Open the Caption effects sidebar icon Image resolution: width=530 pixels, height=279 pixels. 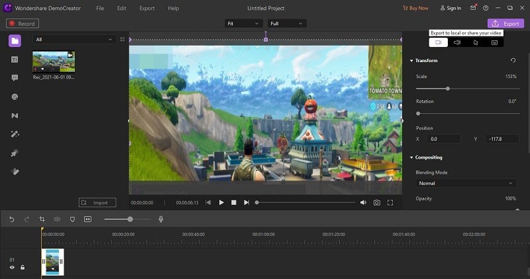click(x=15, y=172)
